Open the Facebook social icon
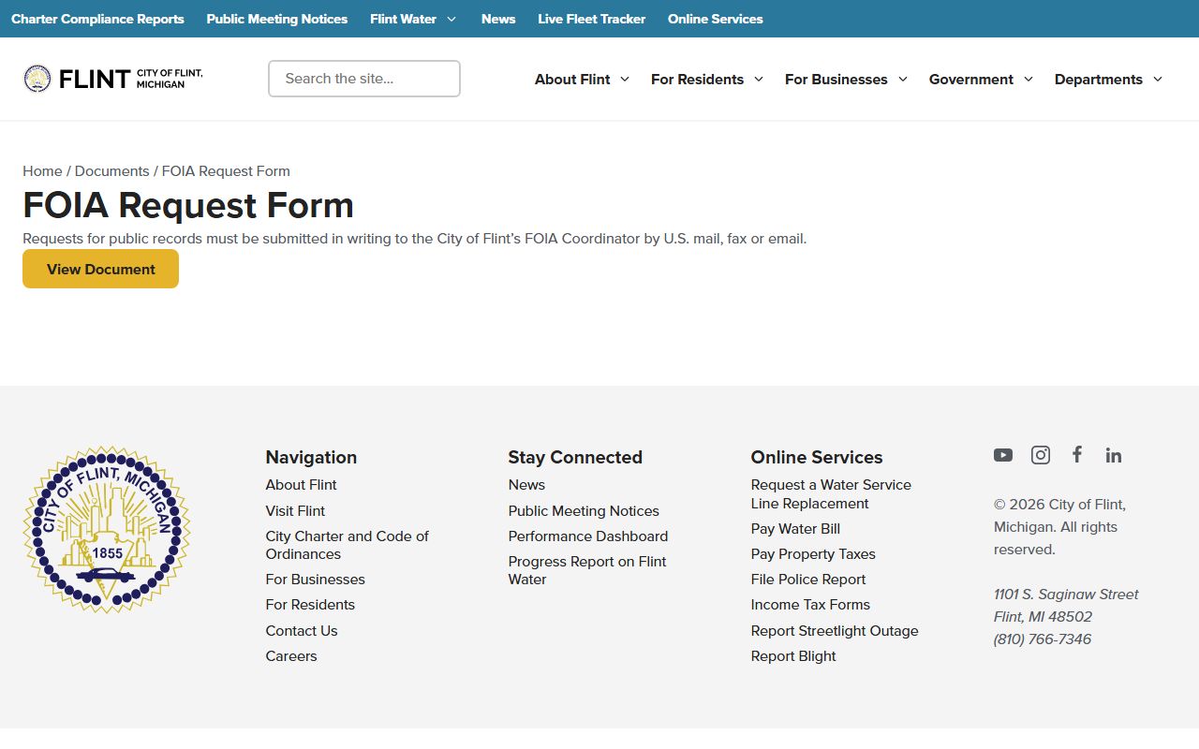 1077,454
